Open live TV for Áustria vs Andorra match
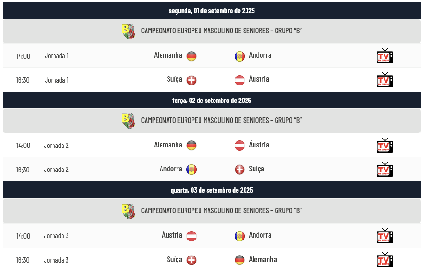The image size is (423, 271). (x=385, y=236)
